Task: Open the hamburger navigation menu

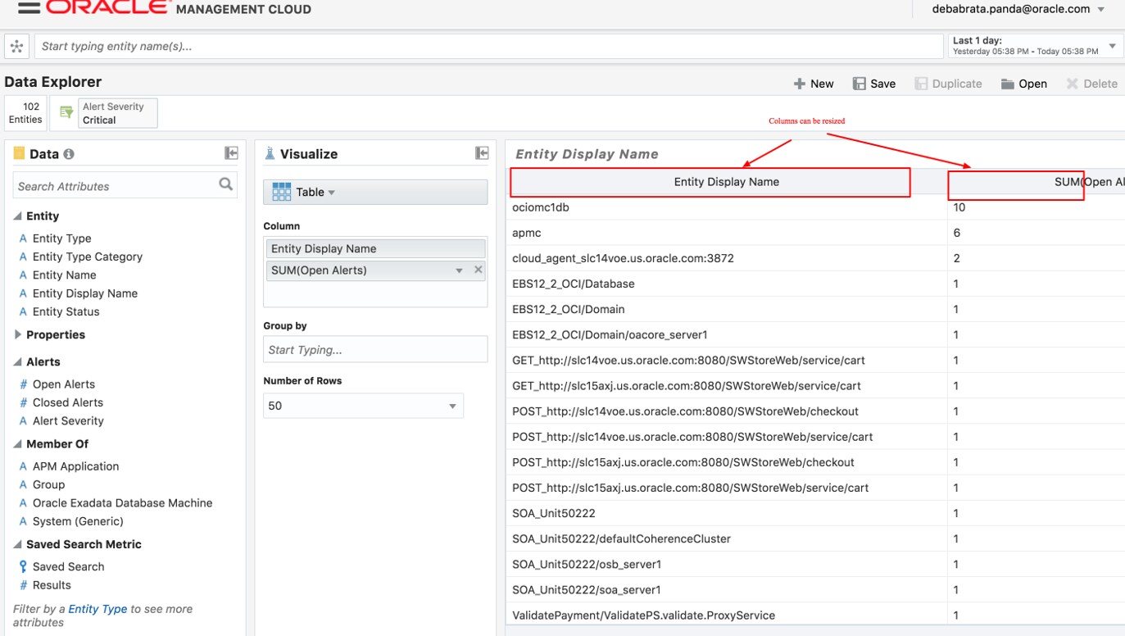Action: coord(29,8)
